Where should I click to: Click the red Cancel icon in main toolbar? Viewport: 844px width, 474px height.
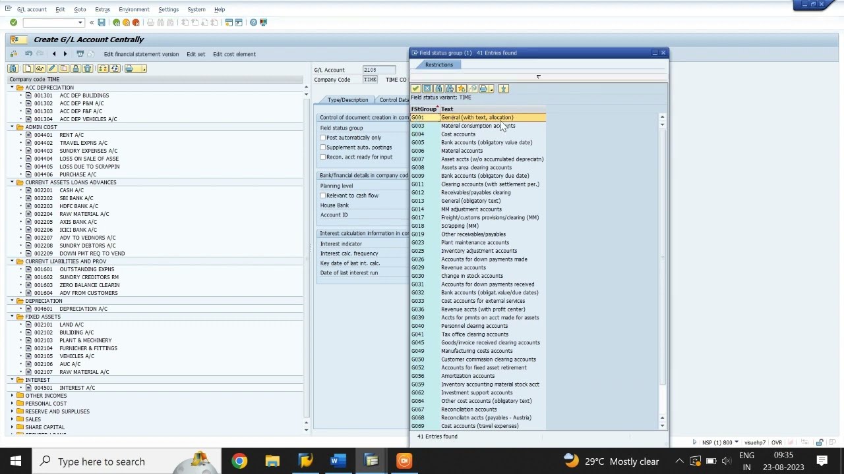136,22
